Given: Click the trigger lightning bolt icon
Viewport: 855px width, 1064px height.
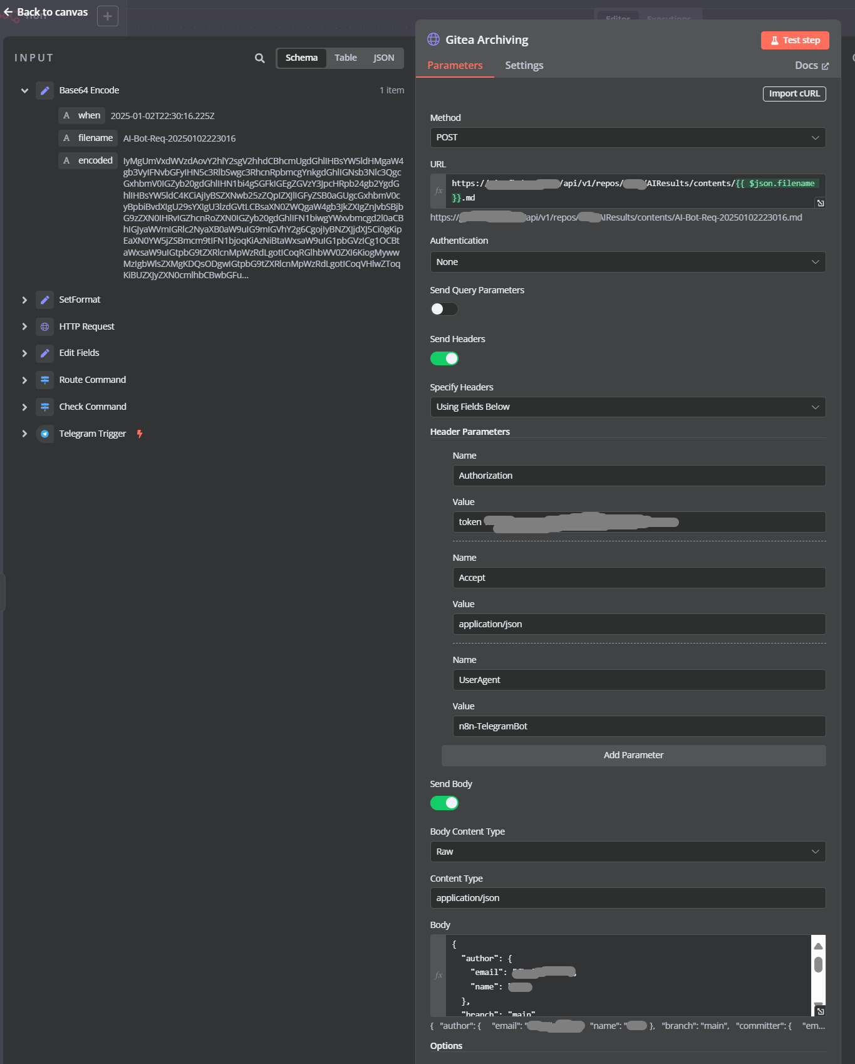Looking at the screenshot, I should pyautogui.click(x=140, y=434).
